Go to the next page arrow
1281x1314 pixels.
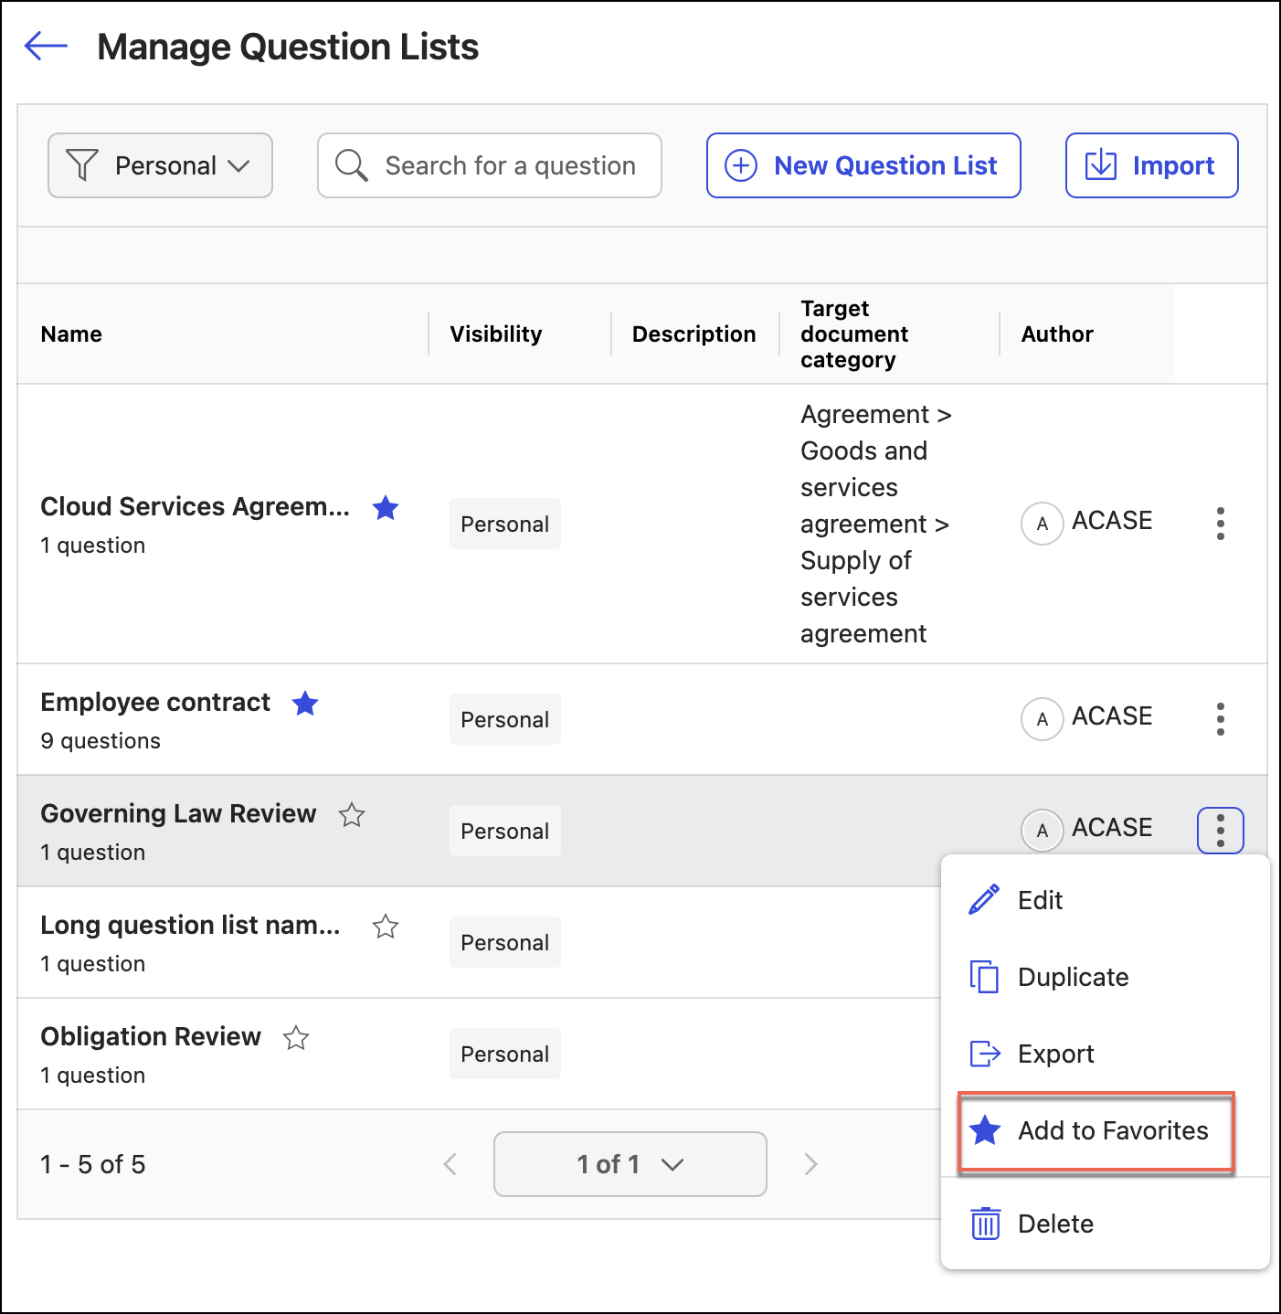[810, 1164]
